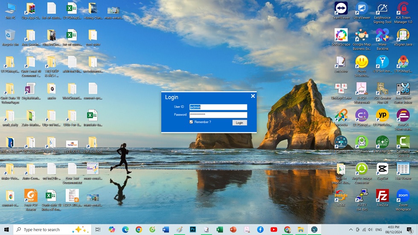Image resolution: width=418 pixels, height=235 pixels.
Task: Tick the Remember checkbox in Login dialog
Action: [x=192, y=122]
